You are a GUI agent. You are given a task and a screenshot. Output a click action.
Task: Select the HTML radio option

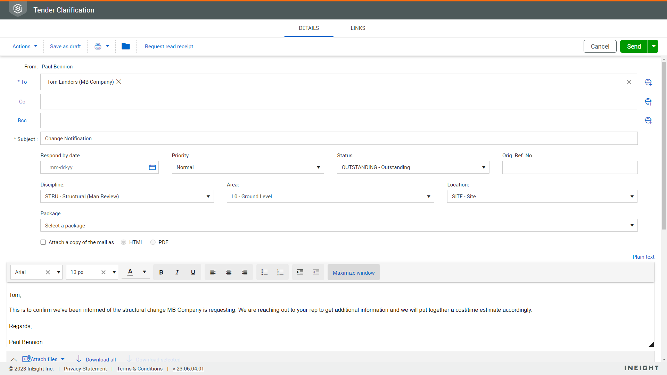[x=124, y=242]
